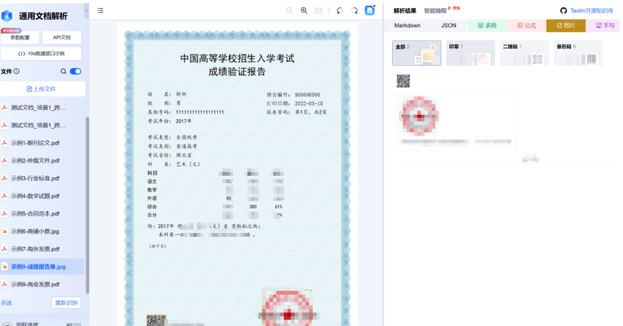Open the API文档 button
The height and width of the screenshot is (326, 623).
[x=62, y=37]
